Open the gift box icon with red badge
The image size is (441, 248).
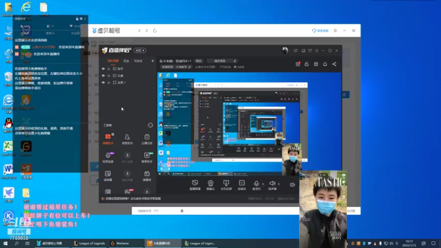(298, 64)
